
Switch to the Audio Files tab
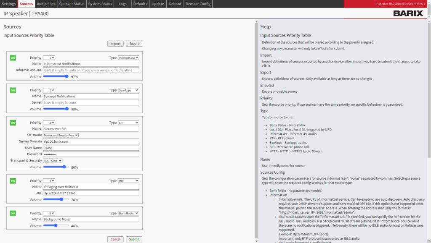tap(46, 4)
